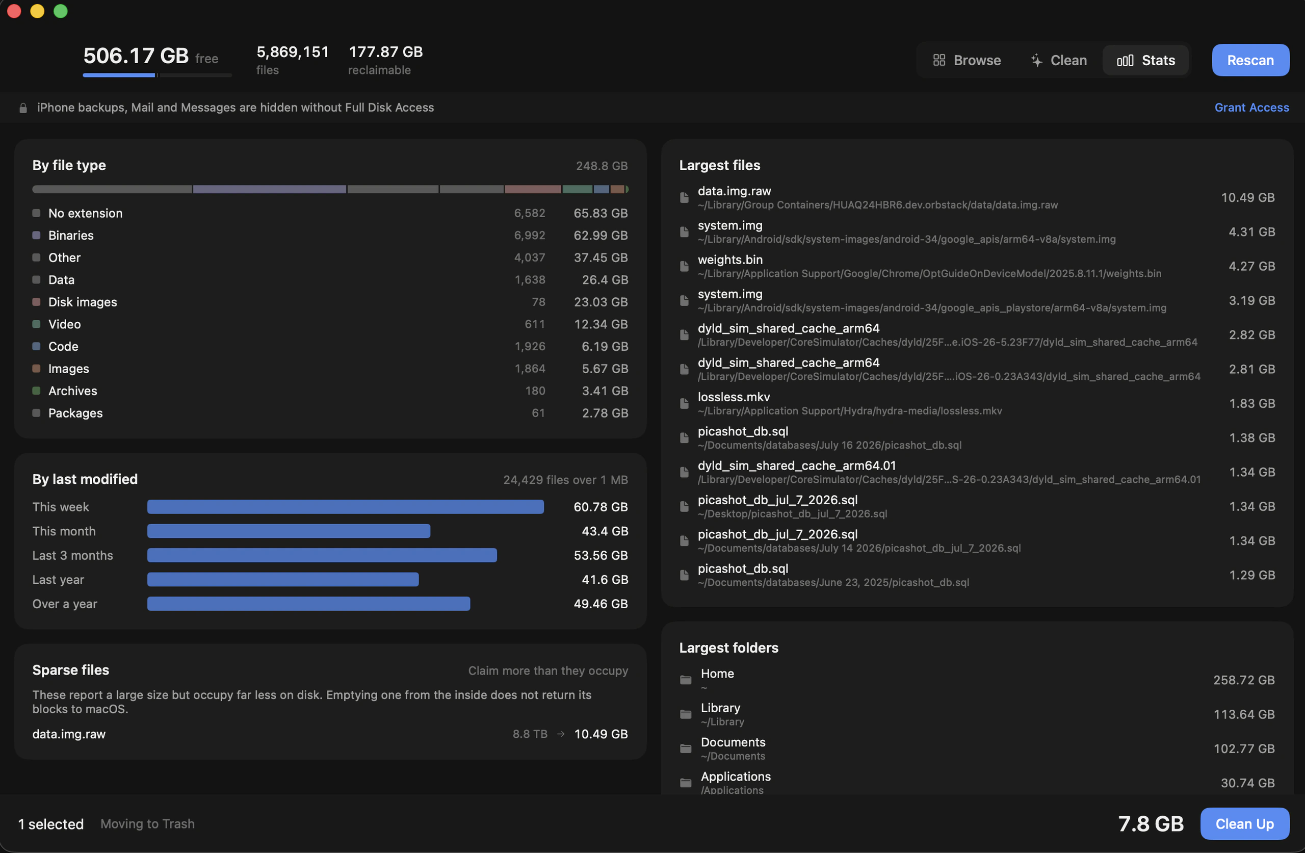Click the Clean Up button
Viewport: 1305px width, 853px height.
[x=1244, y=824]
